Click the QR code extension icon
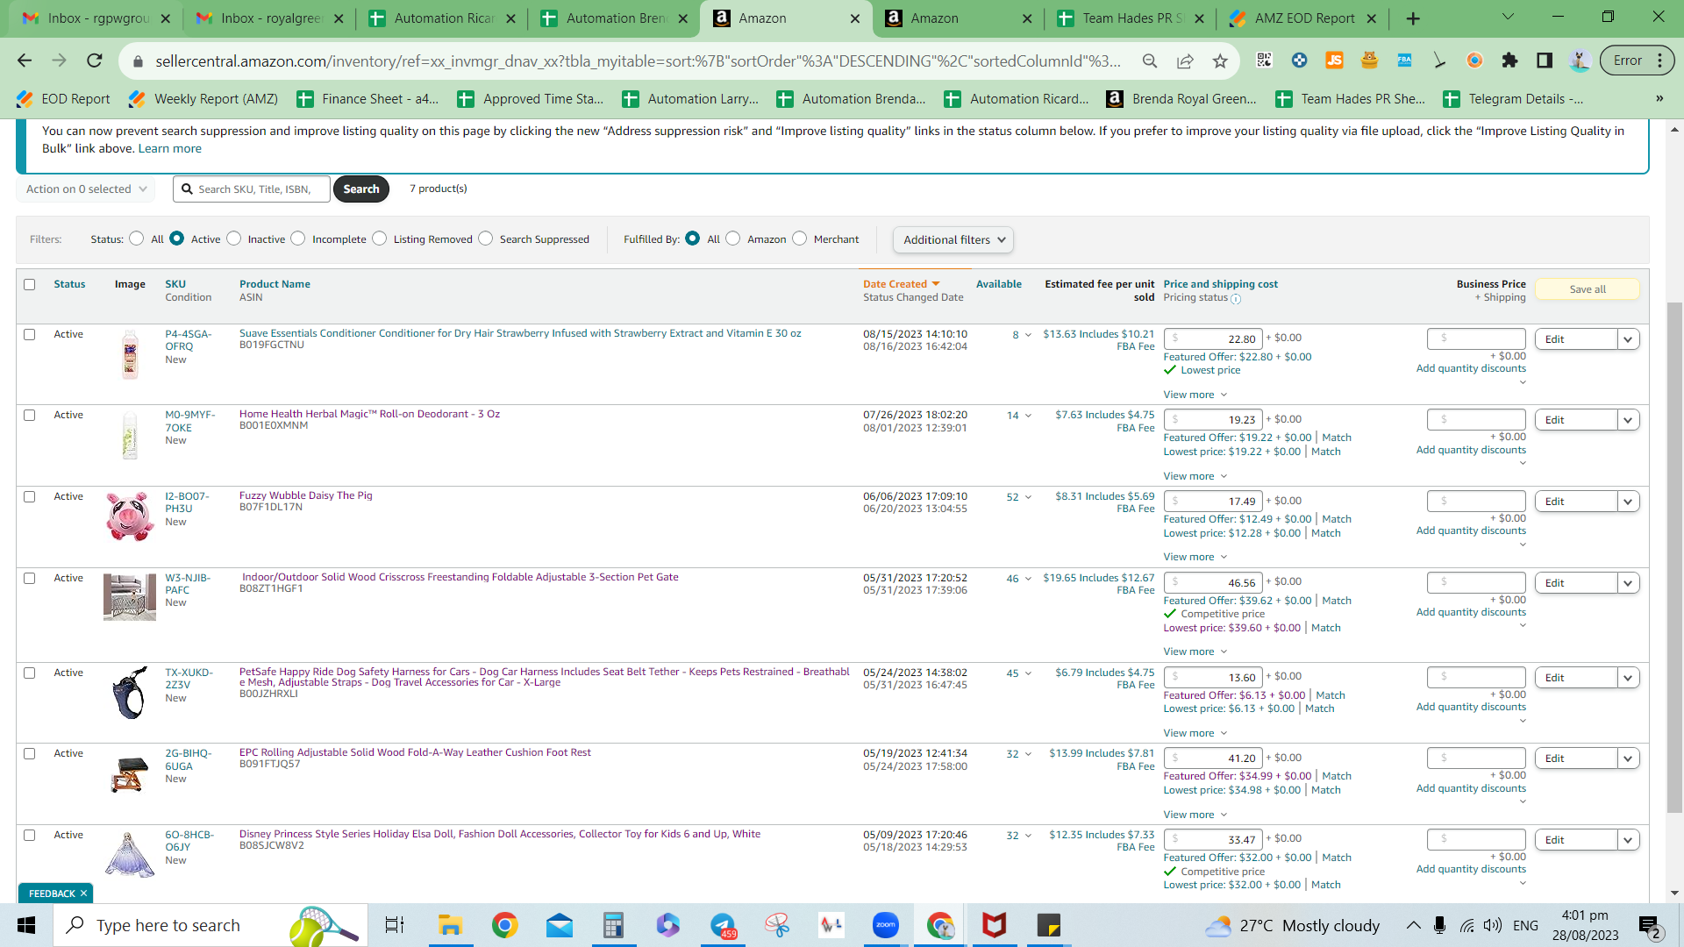 pos(1264,61)
